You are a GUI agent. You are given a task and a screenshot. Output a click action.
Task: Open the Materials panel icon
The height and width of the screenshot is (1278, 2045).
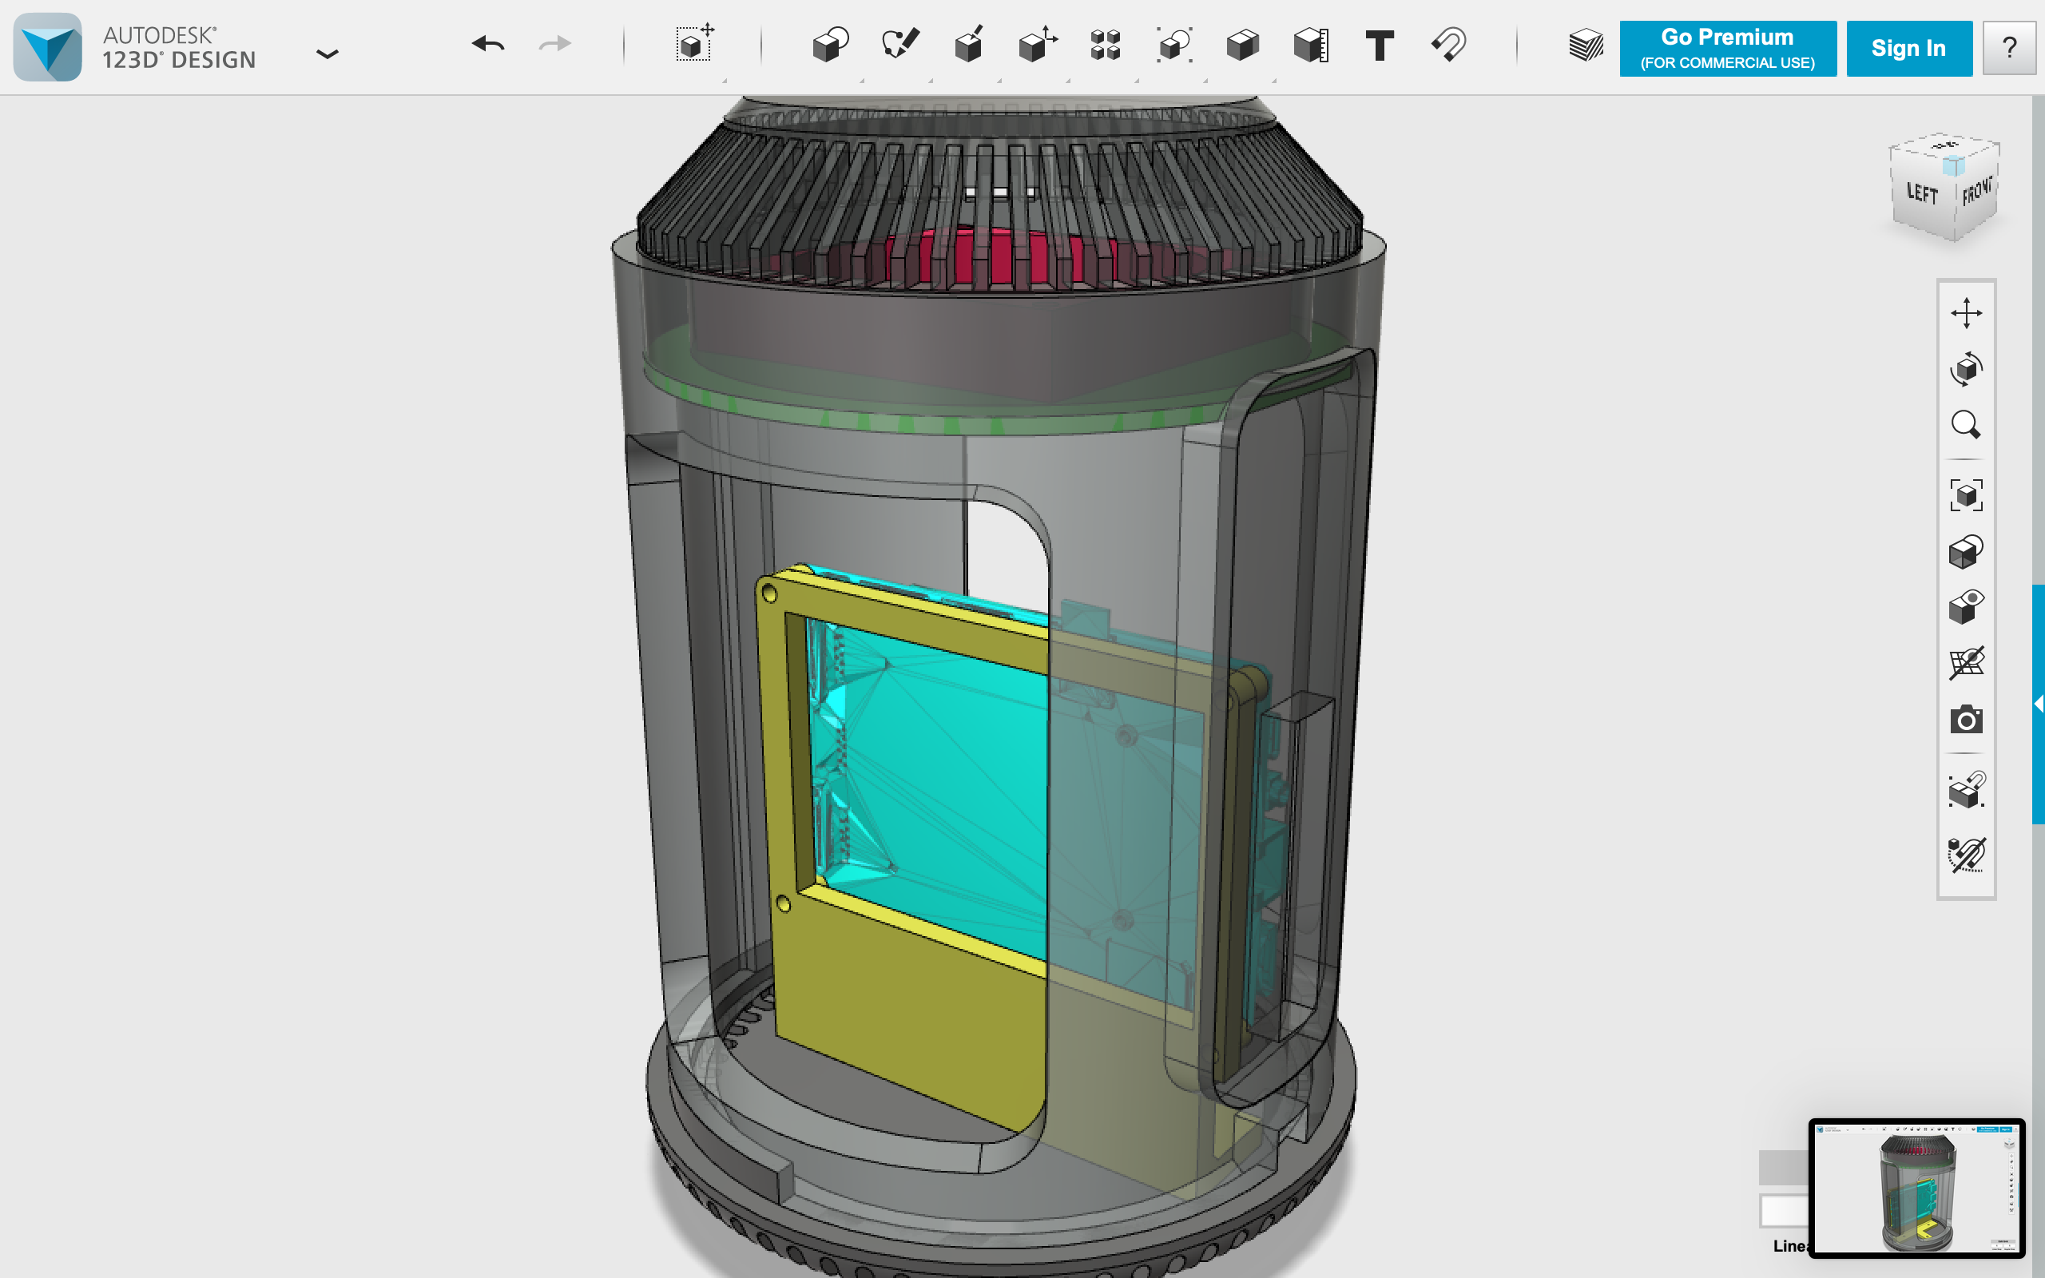(x=1586, y=46)
